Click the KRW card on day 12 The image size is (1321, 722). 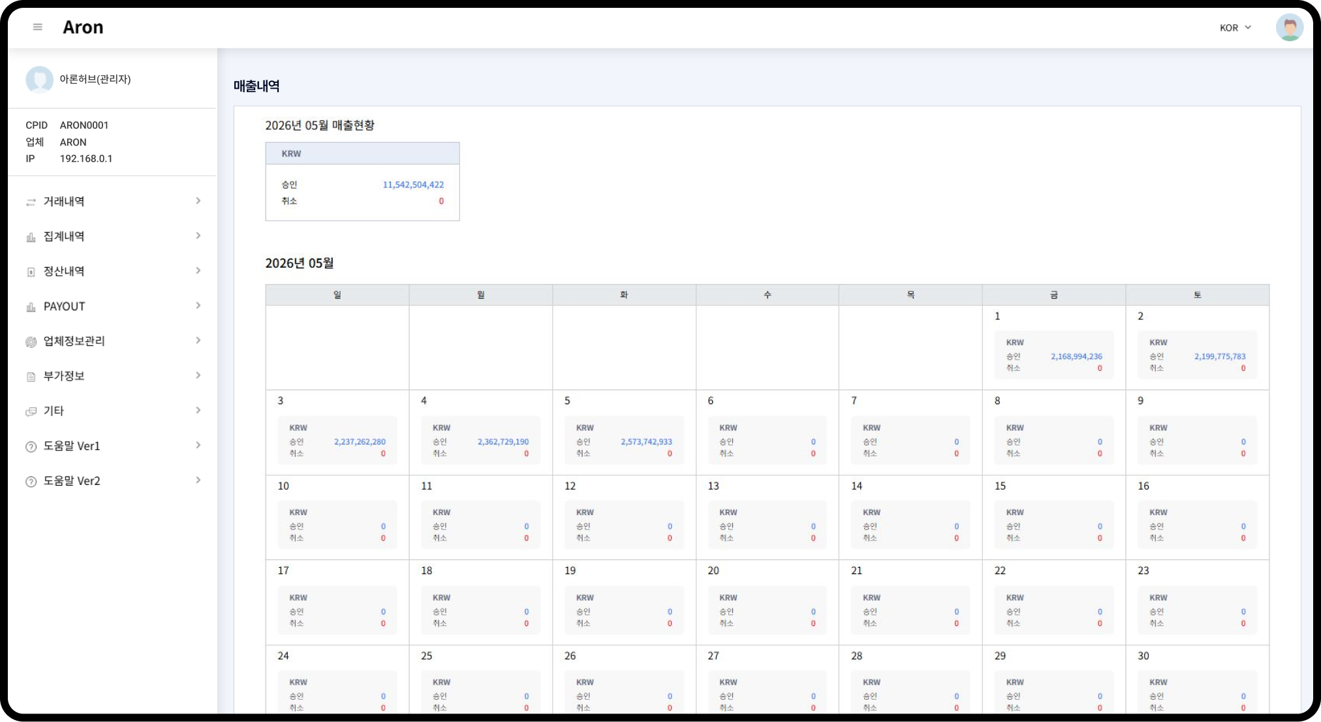(x=624, y=525)
